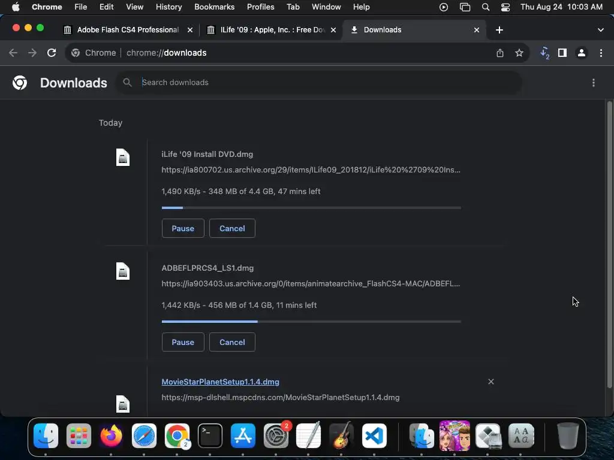
Task: Open Safari from the Dock
Action: point(144,436)
